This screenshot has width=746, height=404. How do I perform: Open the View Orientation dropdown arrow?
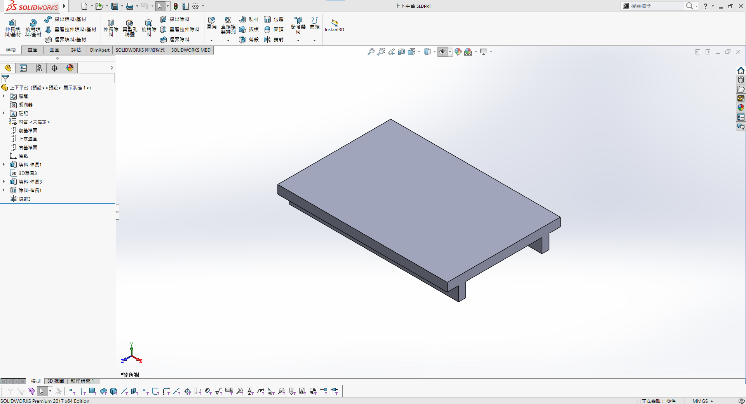(x=419, y=52)
